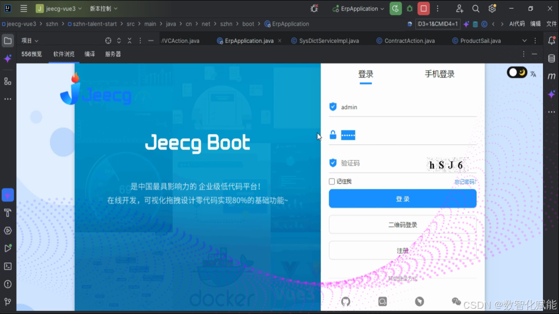Open the 版本控制 version control dropdown
Viewport: 559px width, 314px height.
tap(104, 9)
